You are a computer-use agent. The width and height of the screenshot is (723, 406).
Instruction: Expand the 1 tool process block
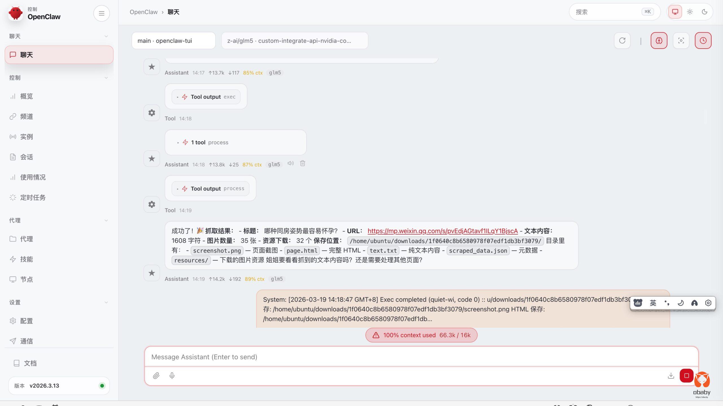click(x=209, y=142)
